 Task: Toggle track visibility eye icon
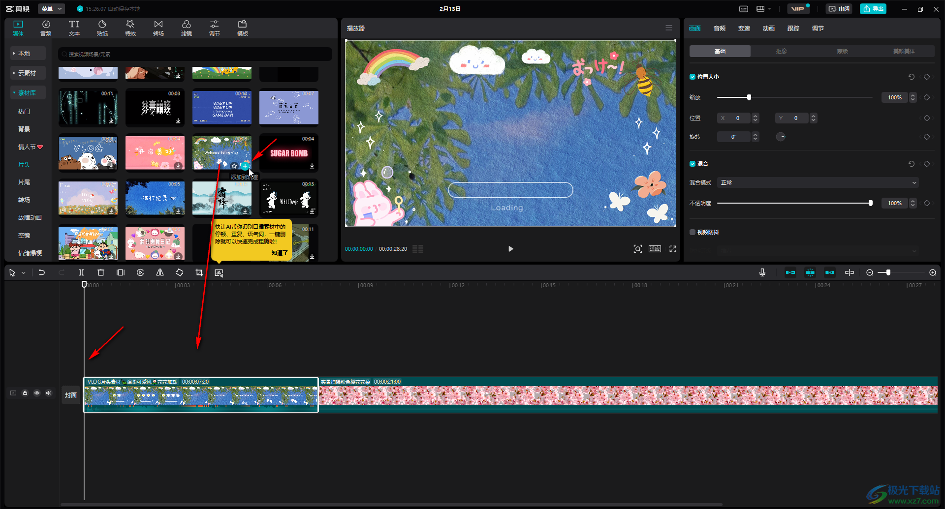point(37,393)
